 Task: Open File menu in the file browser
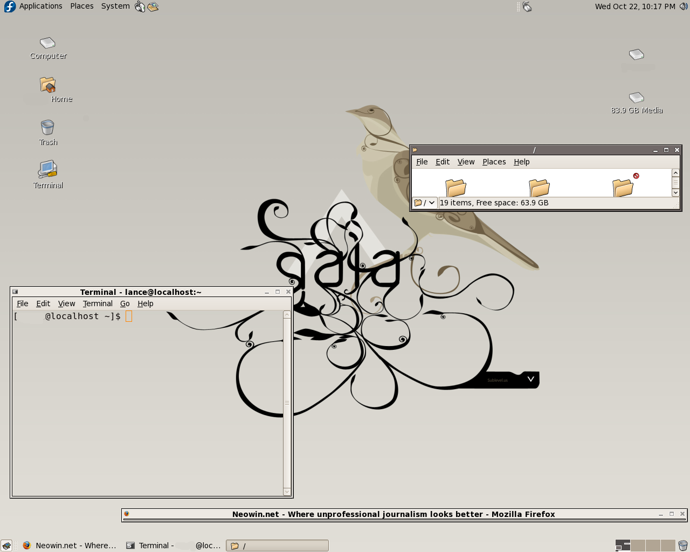pos(422,162)
